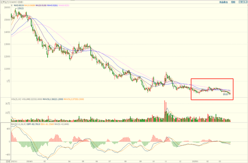248x163 pixels.
Task: Click the first small icon in top-right cluster
Action: (x=240, y=2)
